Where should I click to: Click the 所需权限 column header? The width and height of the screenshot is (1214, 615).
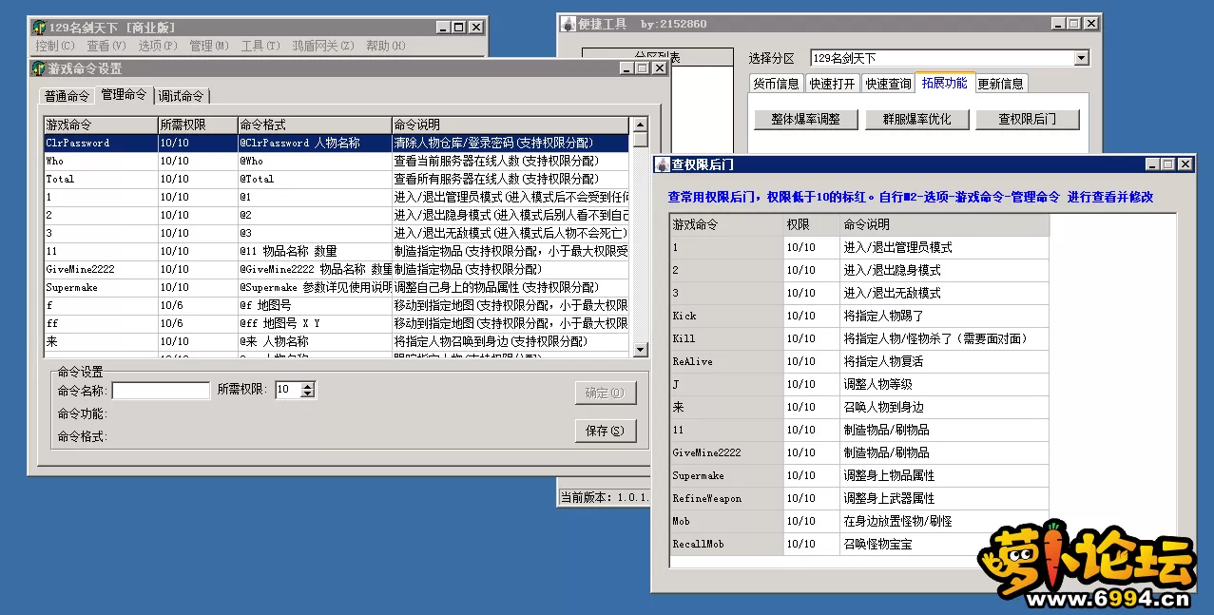tap(197, 125)
